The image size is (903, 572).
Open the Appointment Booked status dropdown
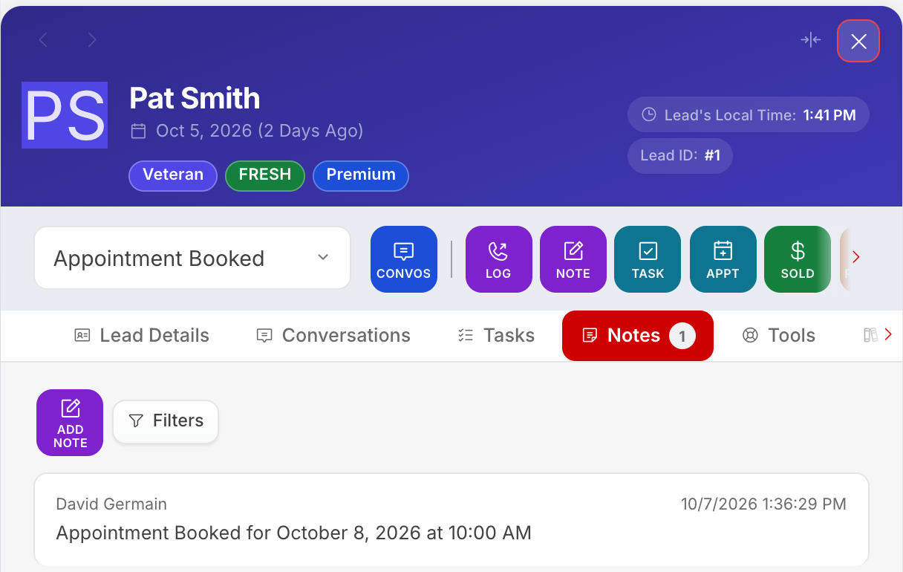point(192,258)
